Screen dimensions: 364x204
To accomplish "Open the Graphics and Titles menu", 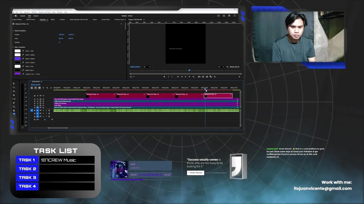I will pos(44,12).
